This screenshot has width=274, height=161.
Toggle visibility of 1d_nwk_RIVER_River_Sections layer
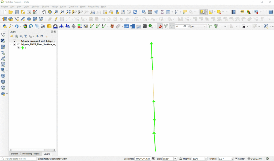coord(14,44)
